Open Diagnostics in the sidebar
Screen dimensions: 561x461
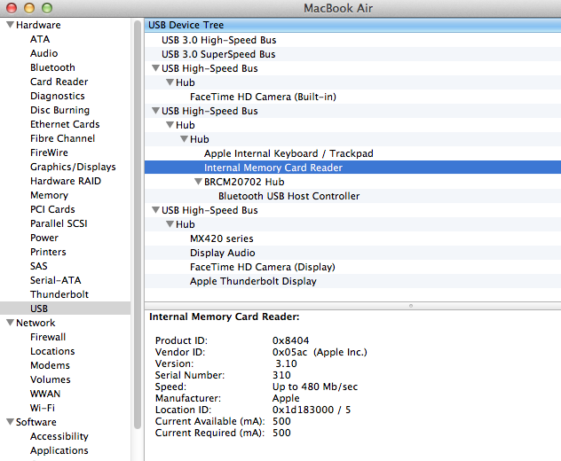58,96
